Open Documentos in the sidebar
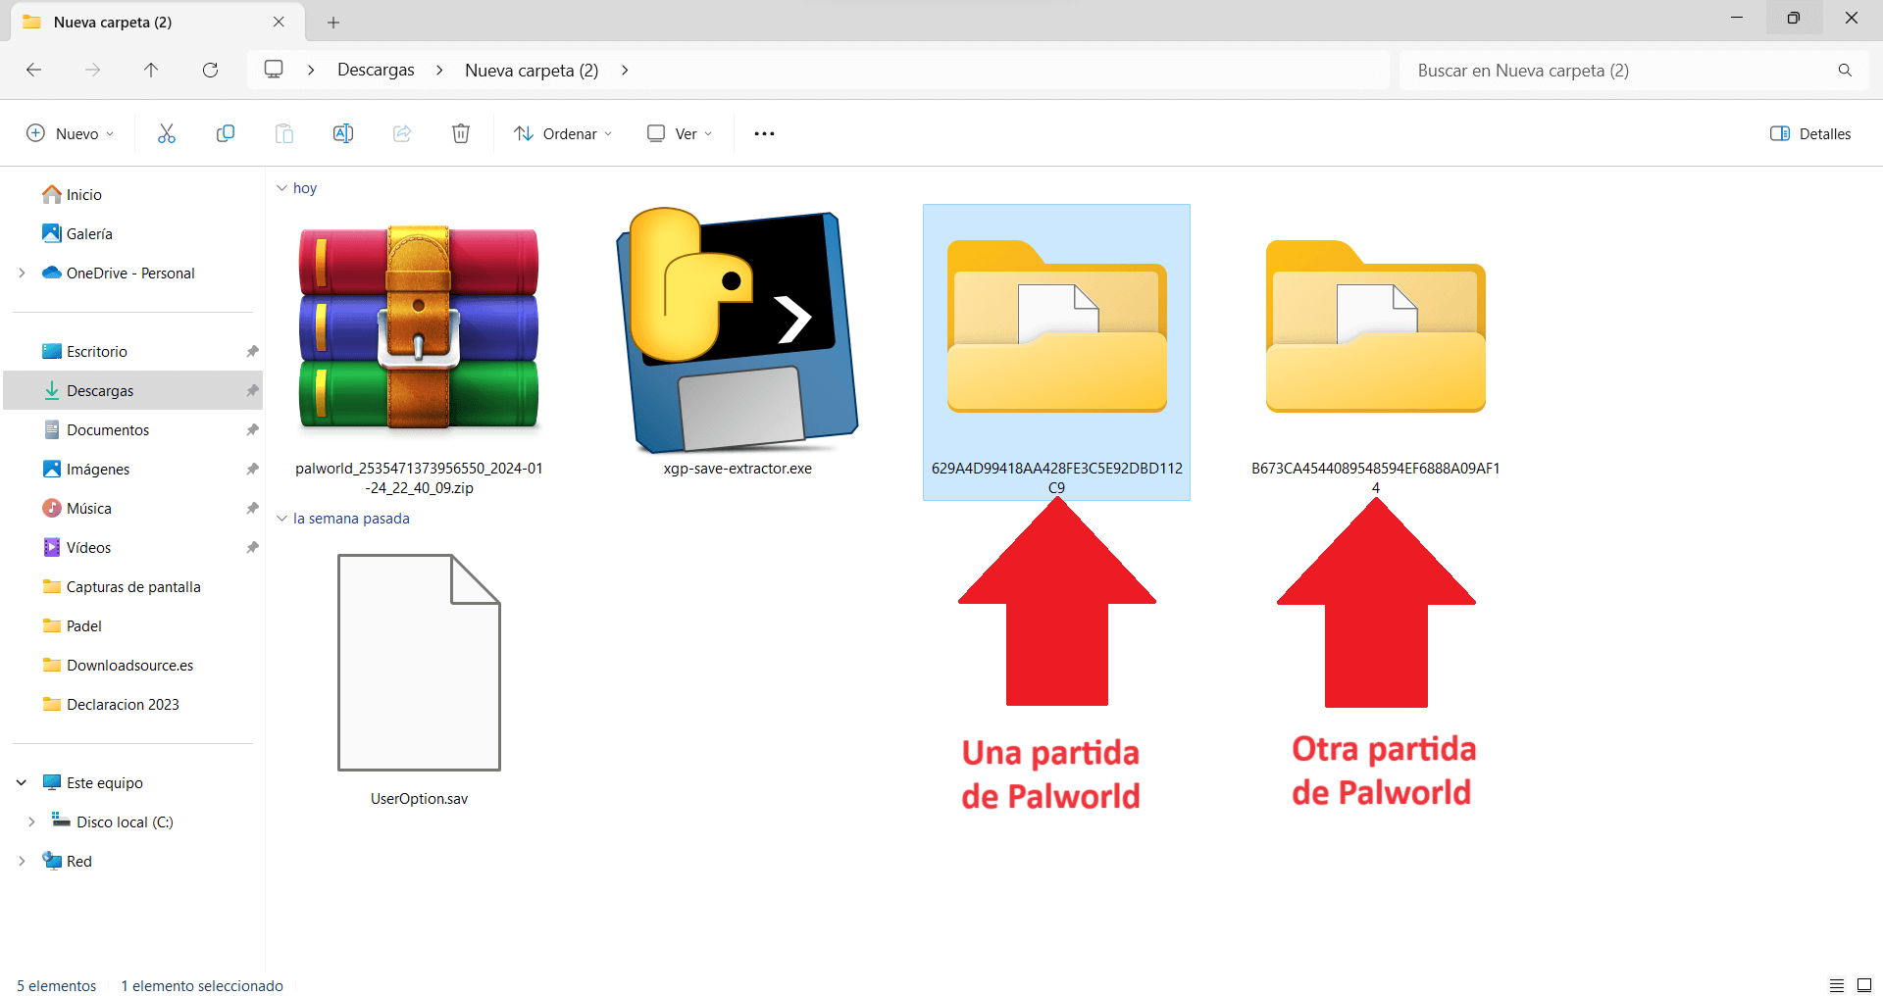 tap(108, 430)
